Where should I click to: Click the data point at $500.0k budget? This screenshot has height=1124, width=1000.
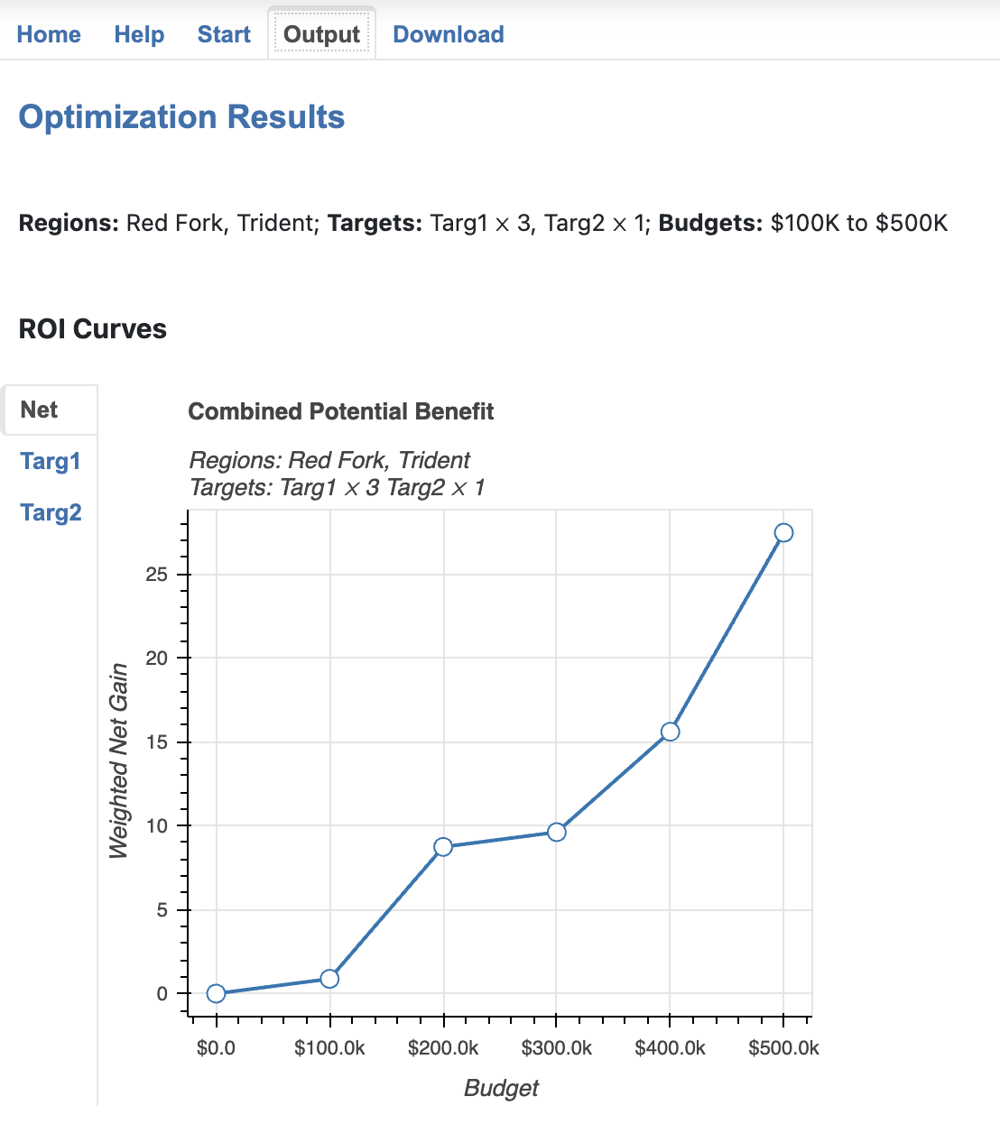(783, 533)
